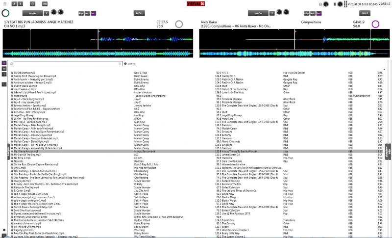Screen dimensions: 392x238
Task: Adjust deck 2 first effect knob
Action: tap(279, 12)
